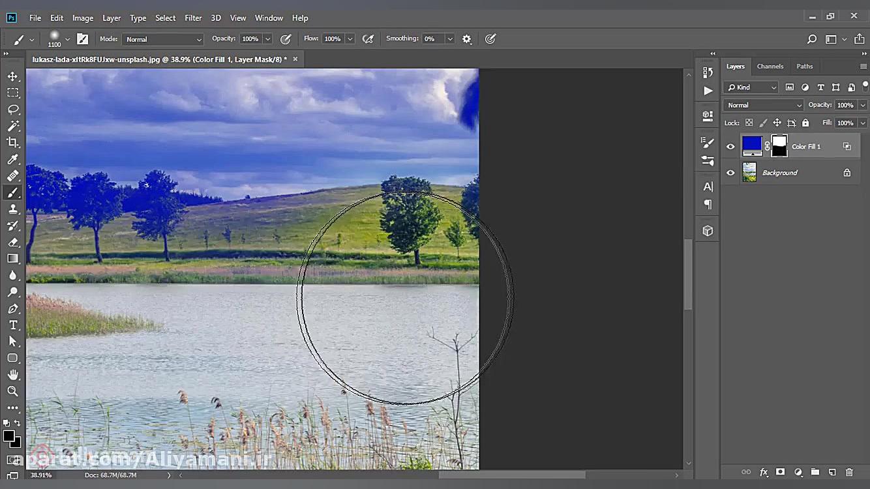Open the Filter menu
This screenshot has height=489, width=870.
[193, 18]
